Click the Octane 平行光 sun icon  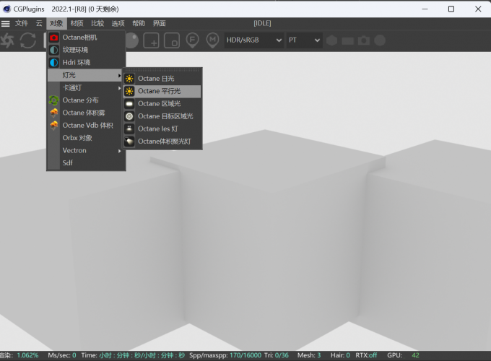tap(129, 91)
